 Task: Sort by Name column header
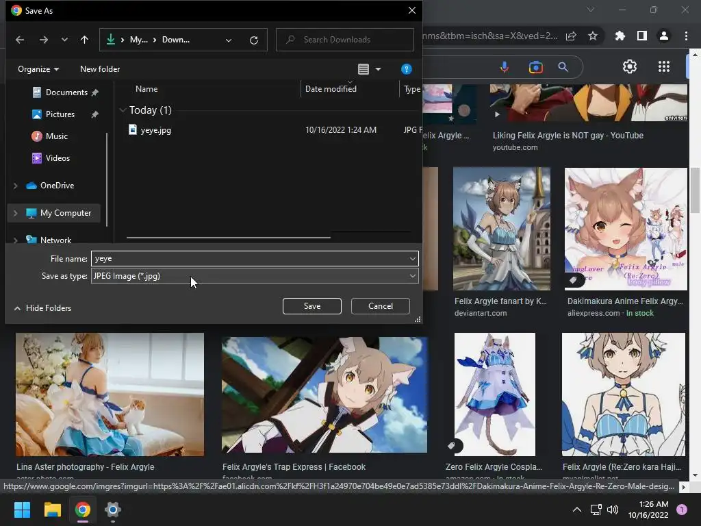pos(146,89)
